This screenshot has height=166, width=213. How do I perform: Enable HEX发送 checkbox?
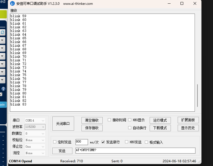126,142
